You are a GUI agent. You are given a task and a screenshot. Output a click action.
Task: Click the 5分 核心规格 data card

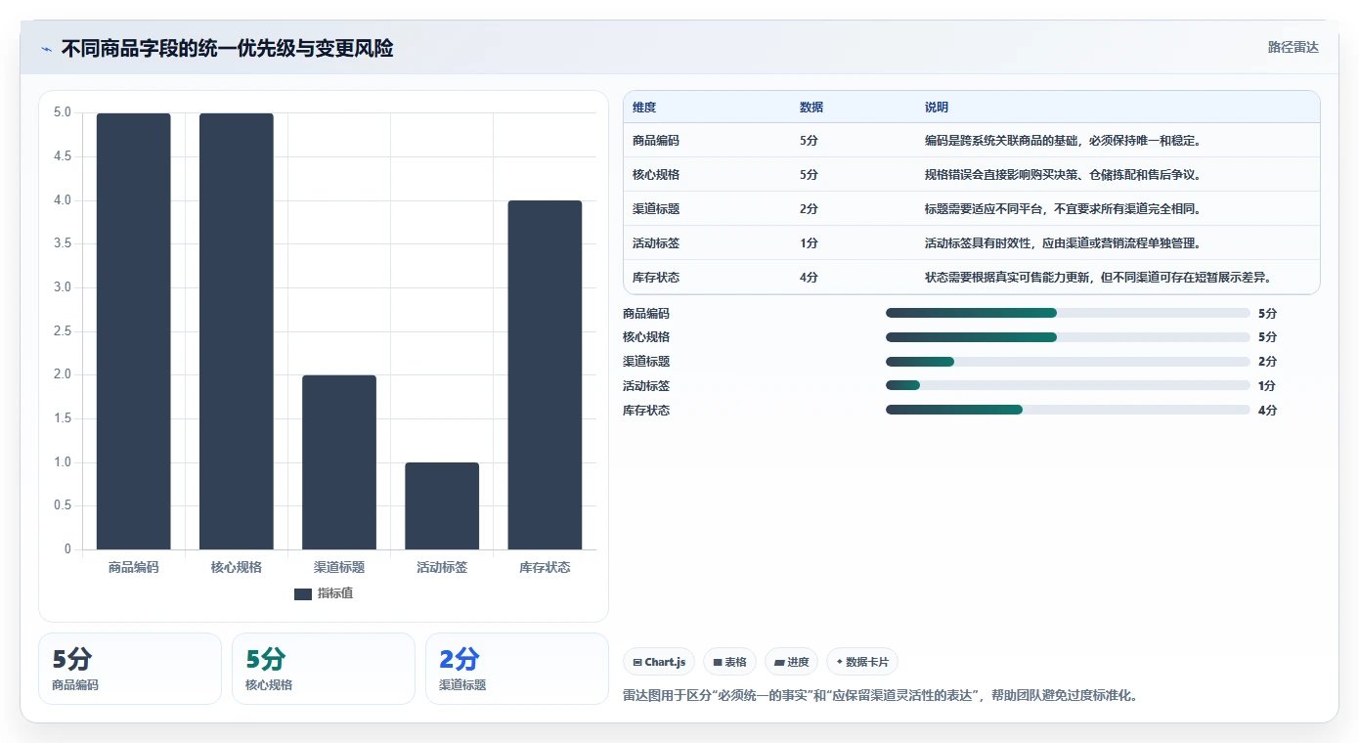pos(324,669)
